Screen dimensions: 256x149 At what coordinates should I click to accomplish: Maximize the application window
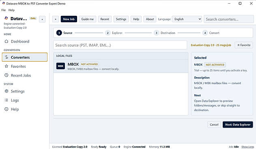[x=240, y=3]
